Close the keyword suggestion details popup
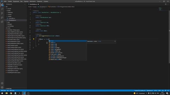 tap(115, 41)
